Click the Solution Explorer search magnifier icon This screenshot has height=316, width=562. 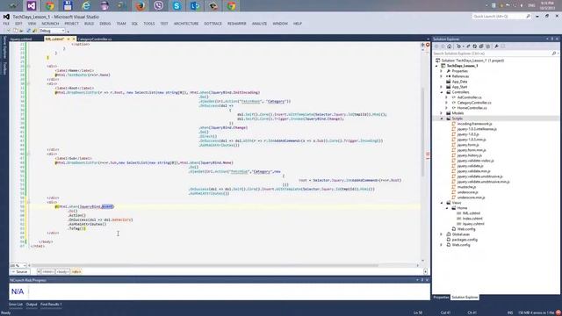coord(554,54)
